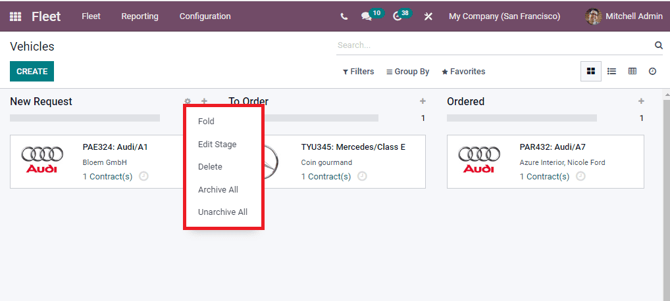Click the Ordered column progress bar

click(x=521, y=118)
